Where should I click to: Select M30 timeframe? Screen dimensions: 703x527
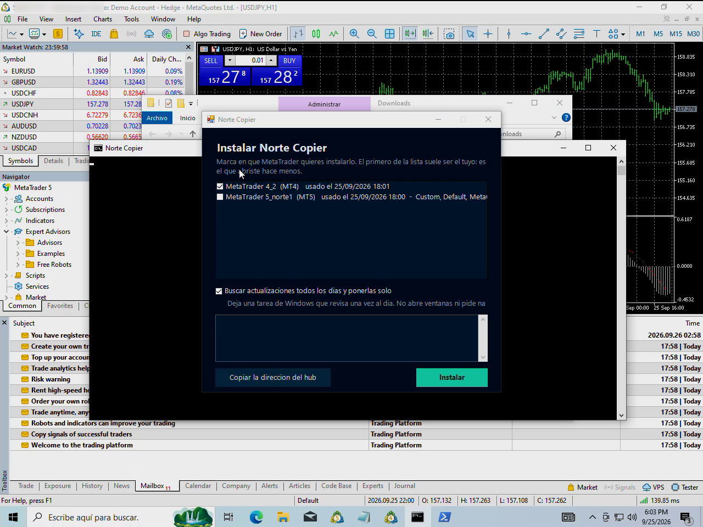coord(693,33)
